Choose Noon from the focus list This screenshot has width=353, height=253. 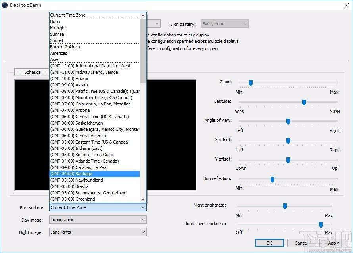click(94, 21)
